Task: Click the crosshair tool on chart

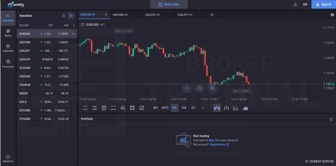Action: pyautogui.click(x=187, y=88)
